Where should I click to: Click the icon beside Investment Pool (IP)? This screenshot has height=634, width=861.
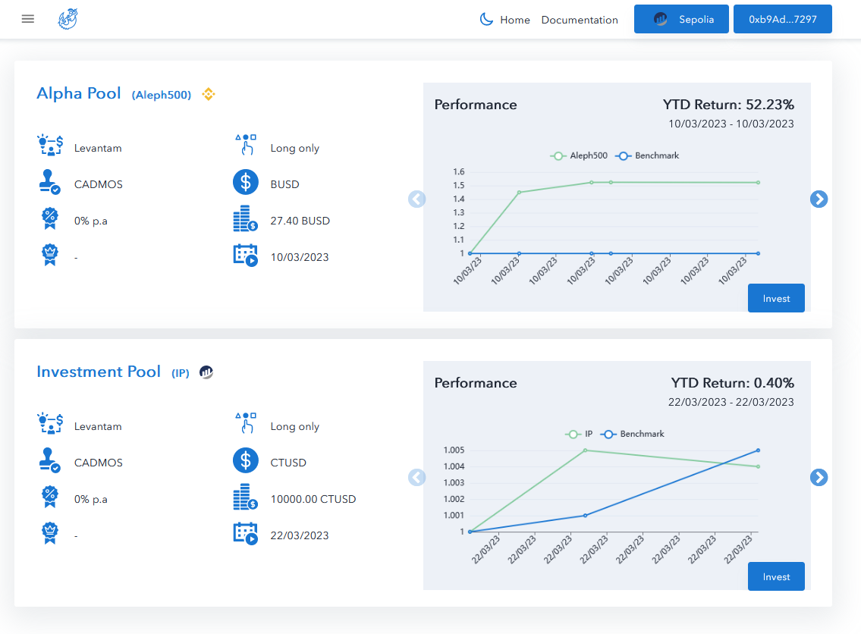coord(206,372)
